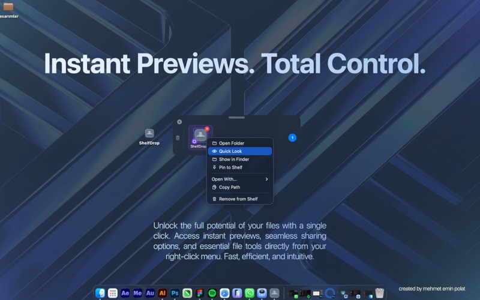480x300 pixels.
Task: Launch Safari from the dock
Action: [224, 293]
